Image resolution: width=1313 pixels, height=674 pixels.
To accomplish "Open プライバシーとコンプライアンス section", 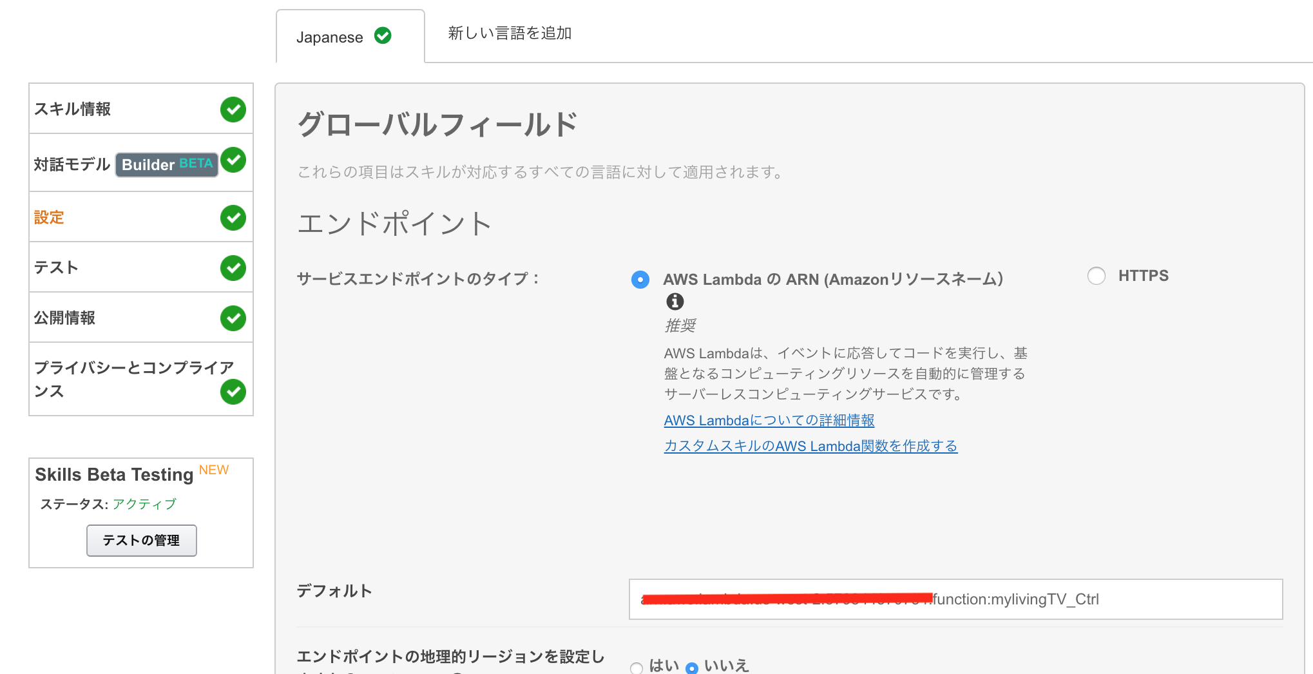I will point(141,380).
